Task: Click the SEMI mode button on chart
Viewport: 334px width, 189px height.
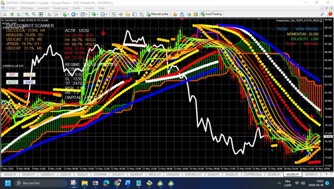Action: point(29,75)
